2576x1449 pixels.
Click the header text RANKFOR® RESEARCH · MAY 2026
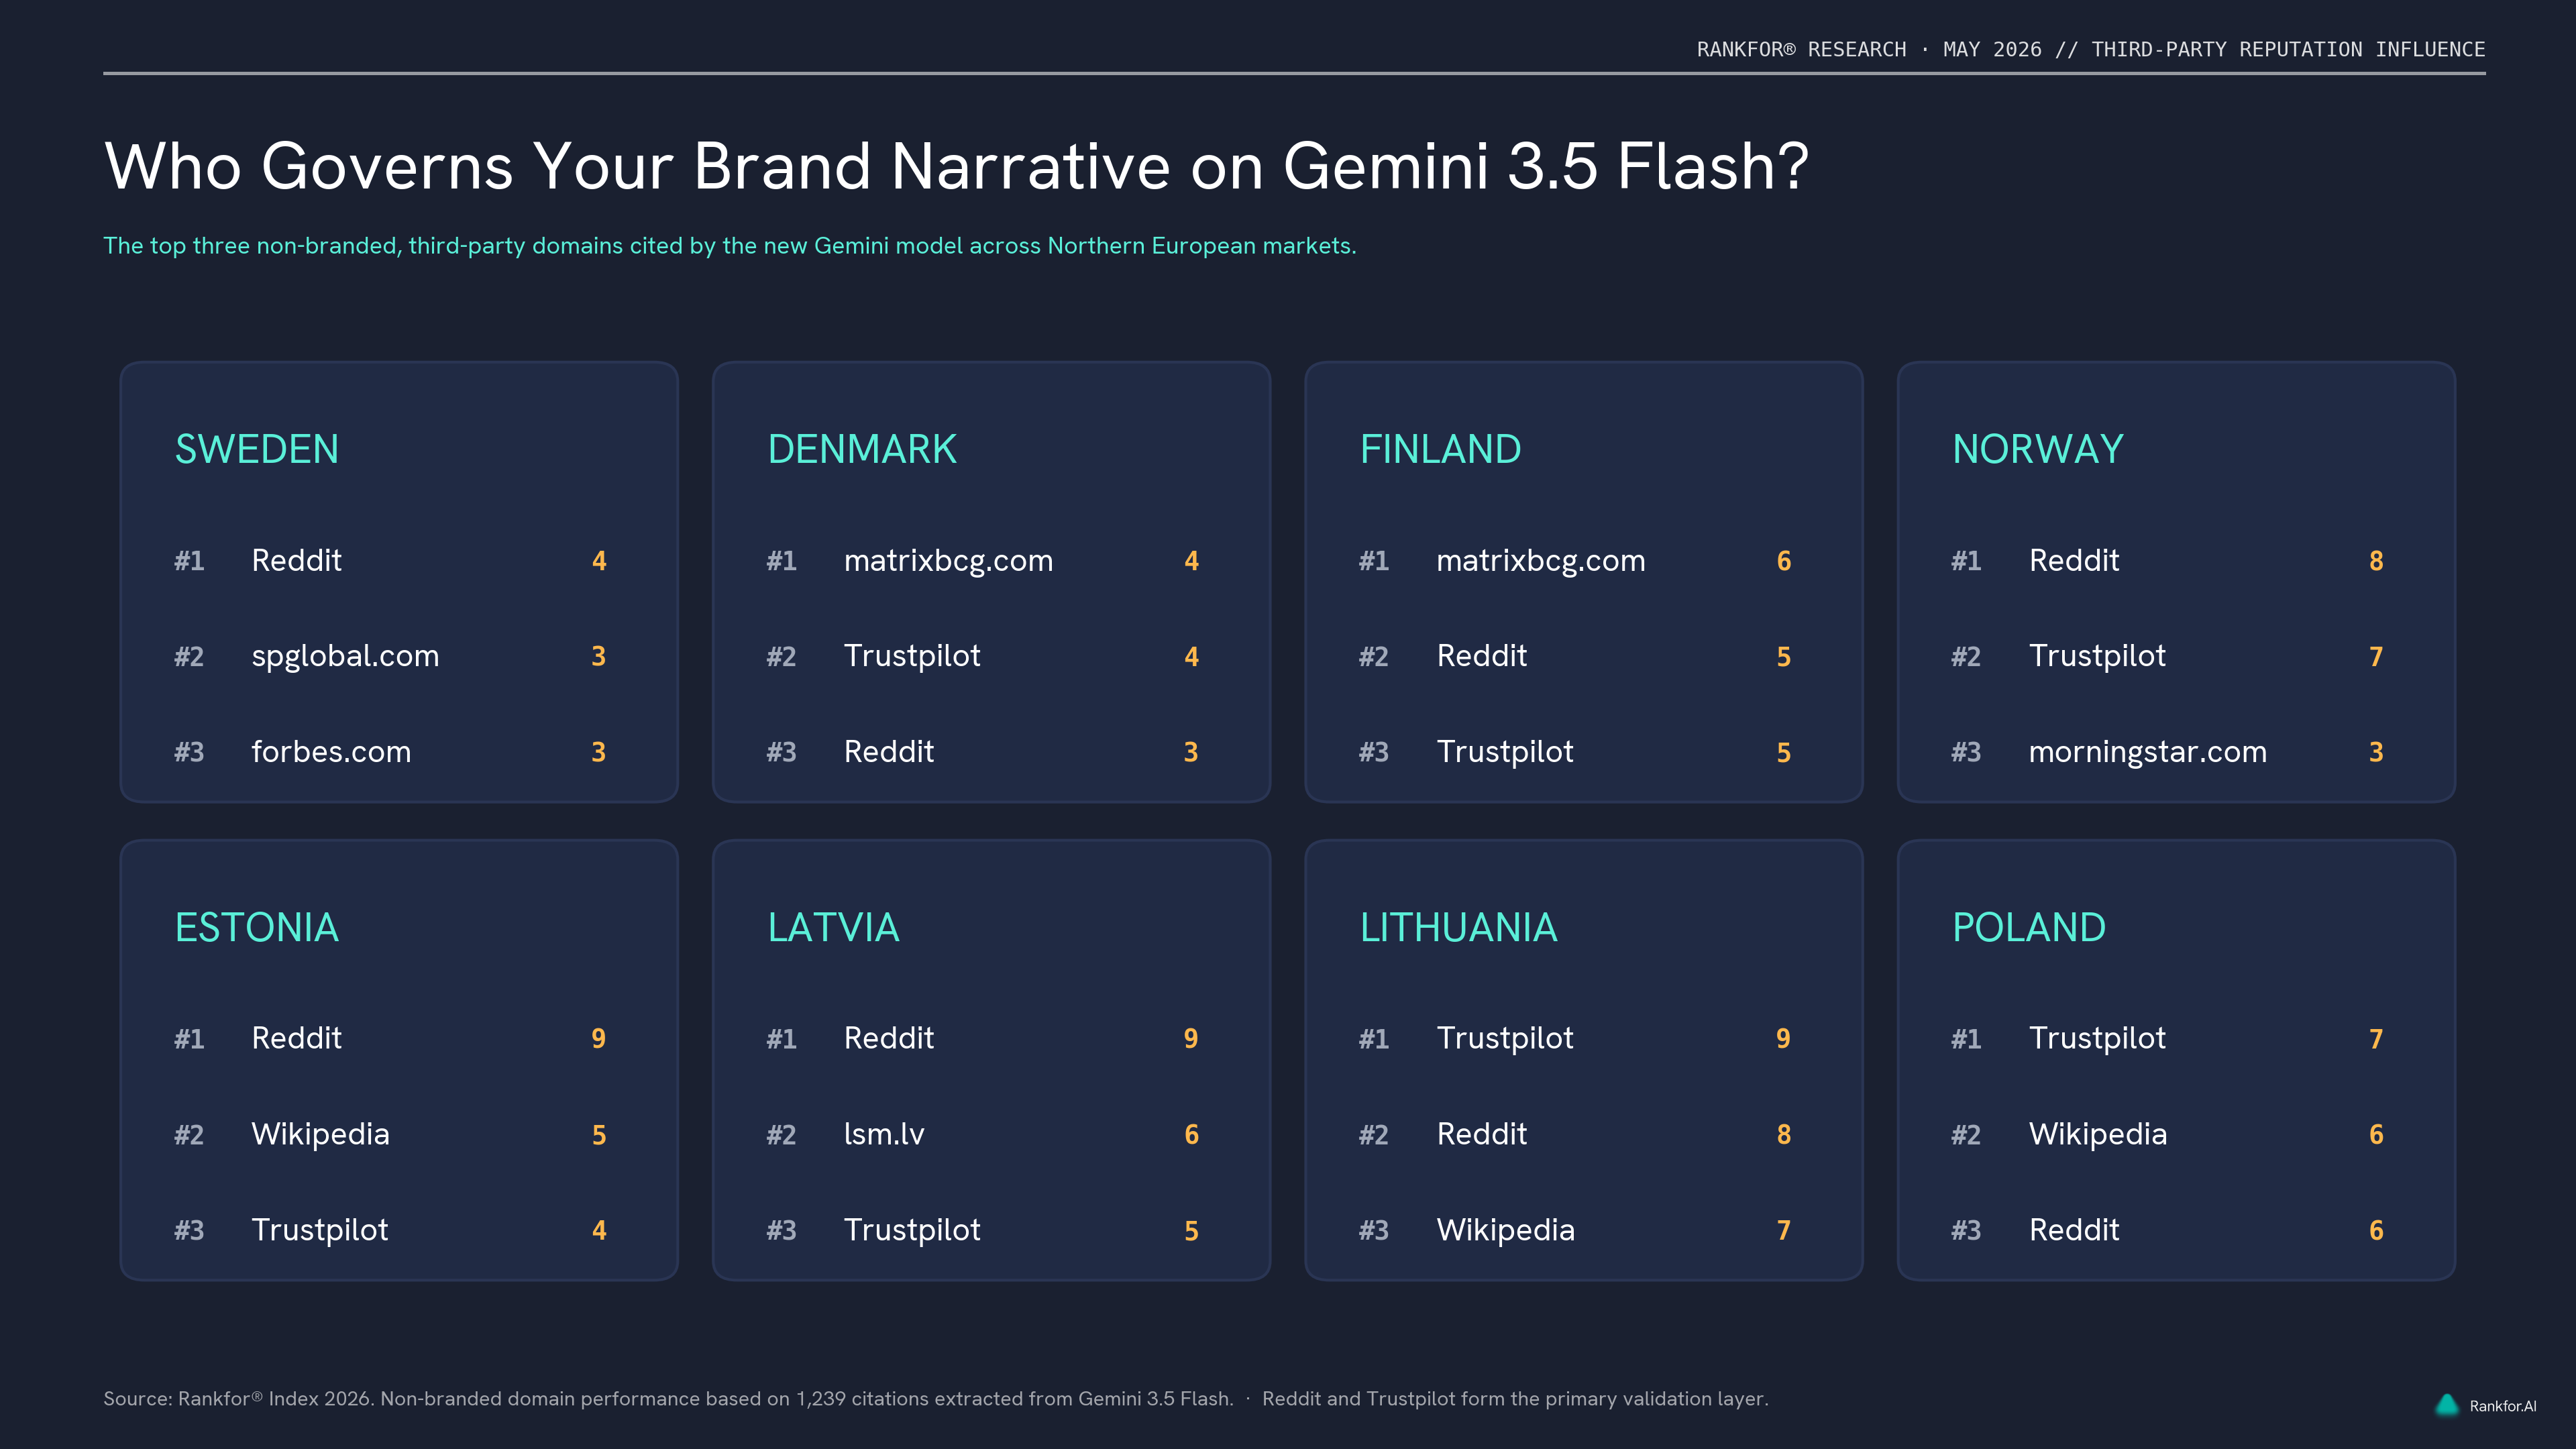[x=1869, y=50]
